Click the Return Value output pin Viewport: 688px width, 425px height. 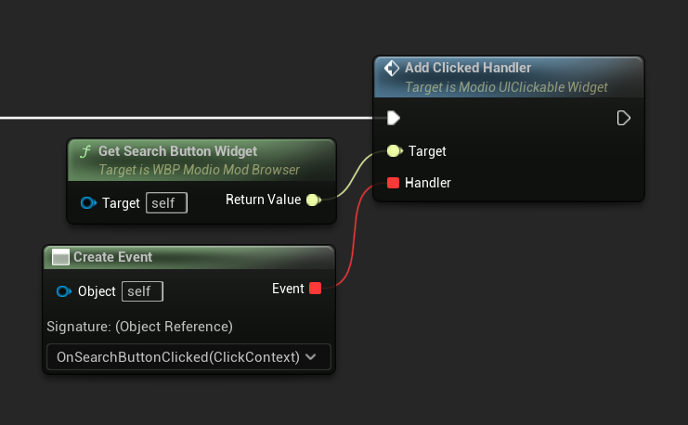click(313, 200)
